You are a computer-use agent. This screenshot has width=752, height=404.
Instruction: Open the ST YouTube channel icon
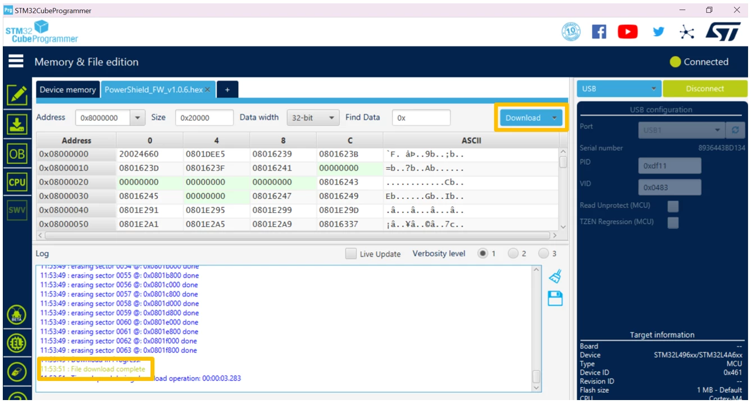tap(627, 32)
